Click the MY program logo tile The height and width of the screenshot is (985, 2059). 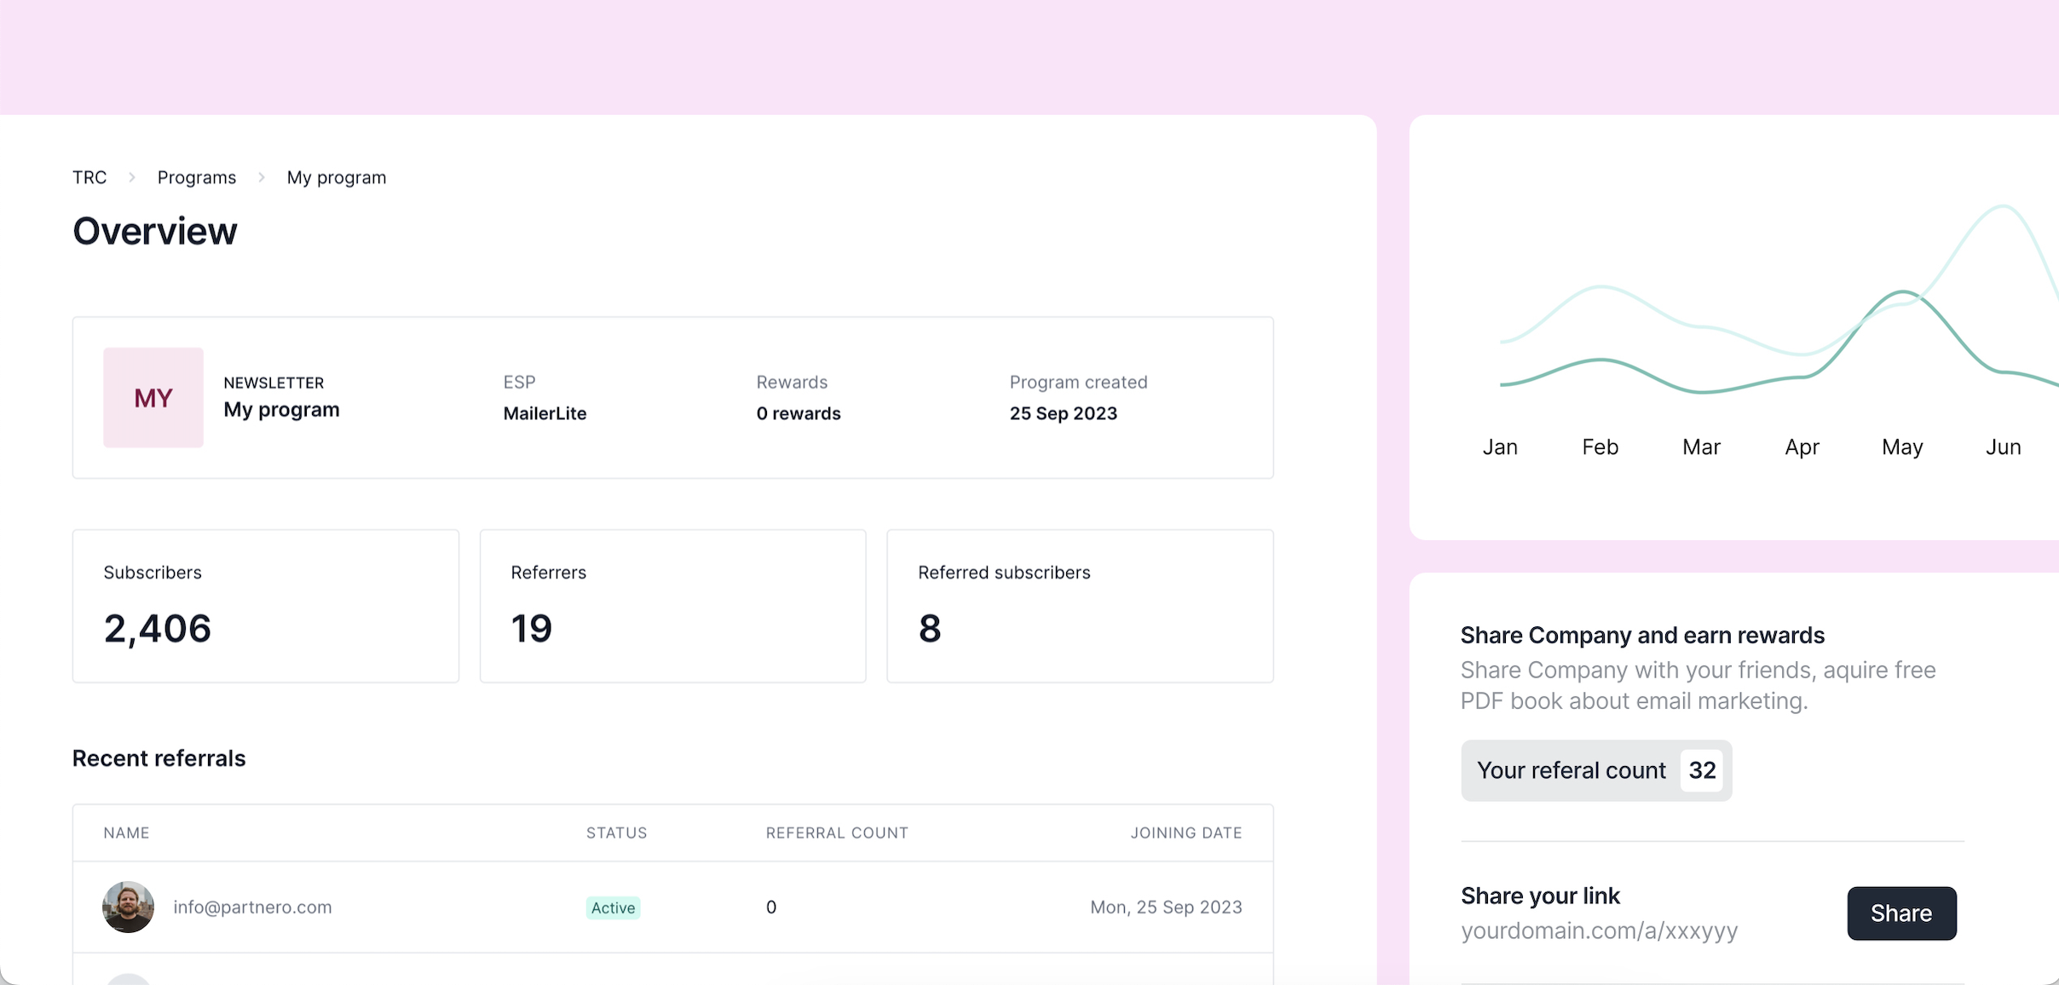153,398
